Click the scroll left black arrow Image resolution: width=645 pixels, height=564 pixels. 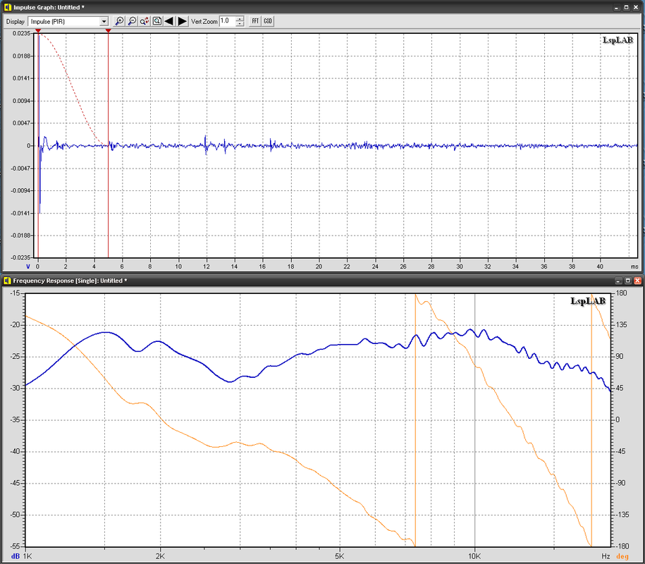coord(168,21)
